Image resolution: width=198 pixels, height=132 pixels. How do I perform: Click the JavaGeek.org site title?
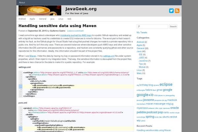click(x=81, y=9)
